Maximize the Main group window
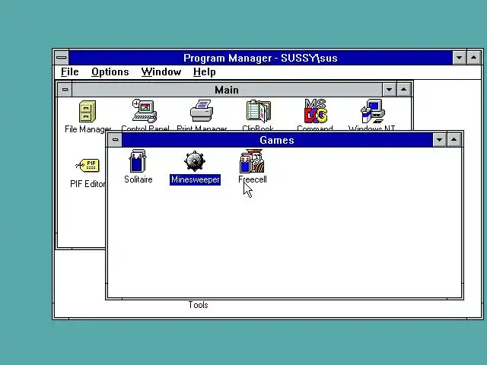 click(x=404, y=90)
